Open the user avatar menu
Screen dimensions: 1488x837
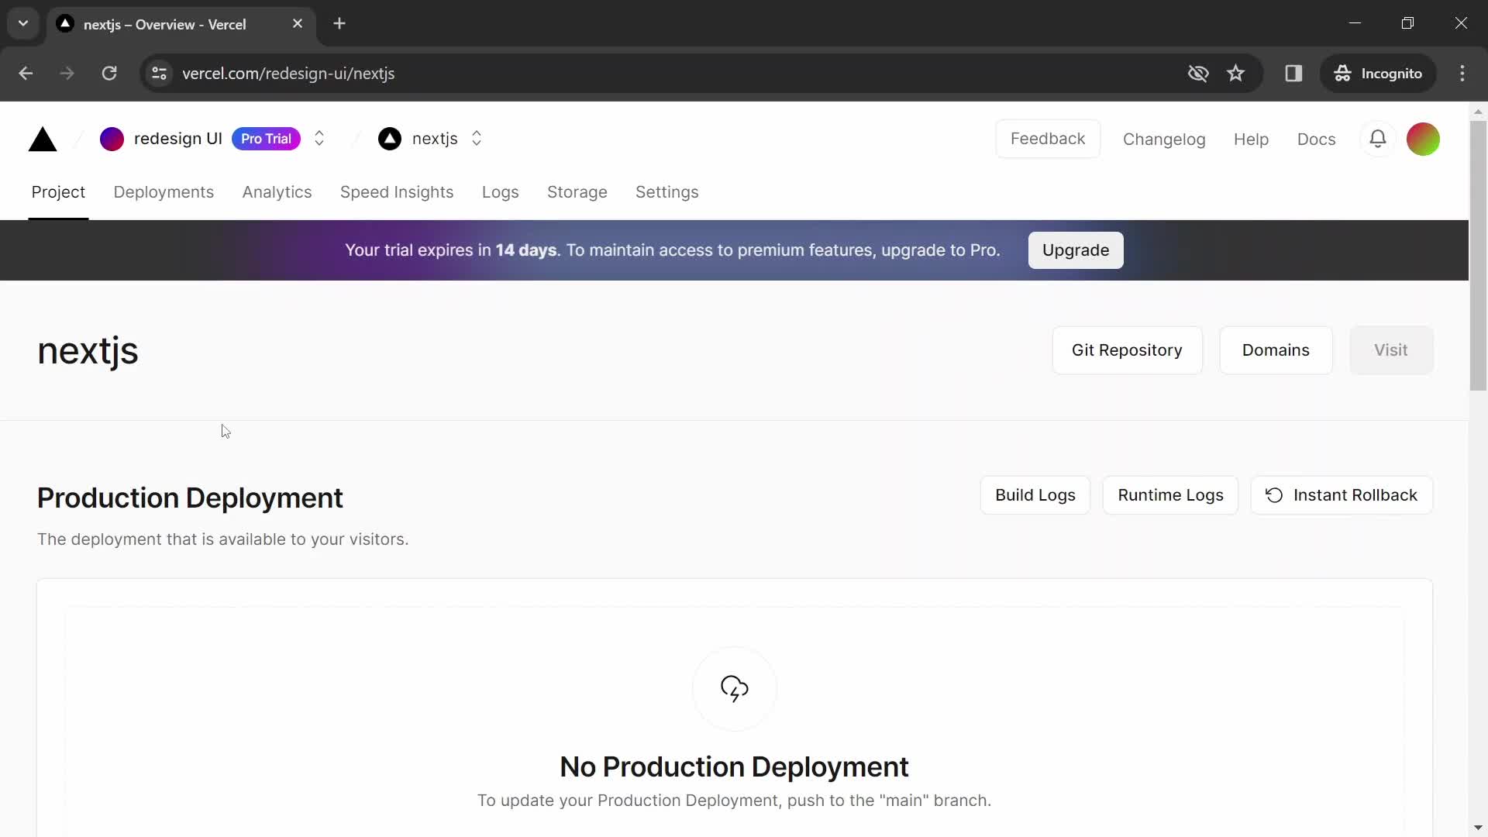pos(1423,139)
